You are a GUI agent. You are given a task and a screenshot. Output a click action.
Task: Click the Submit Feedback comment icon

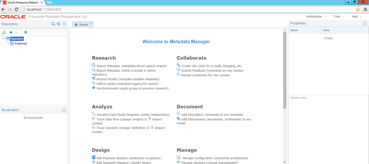coord(178,70)
